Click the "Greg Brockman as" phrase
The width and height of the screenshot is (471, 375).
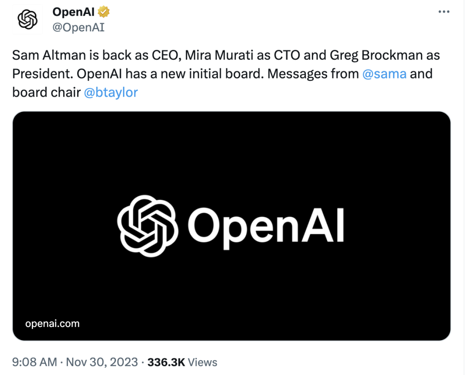click(x=385, y=55)
